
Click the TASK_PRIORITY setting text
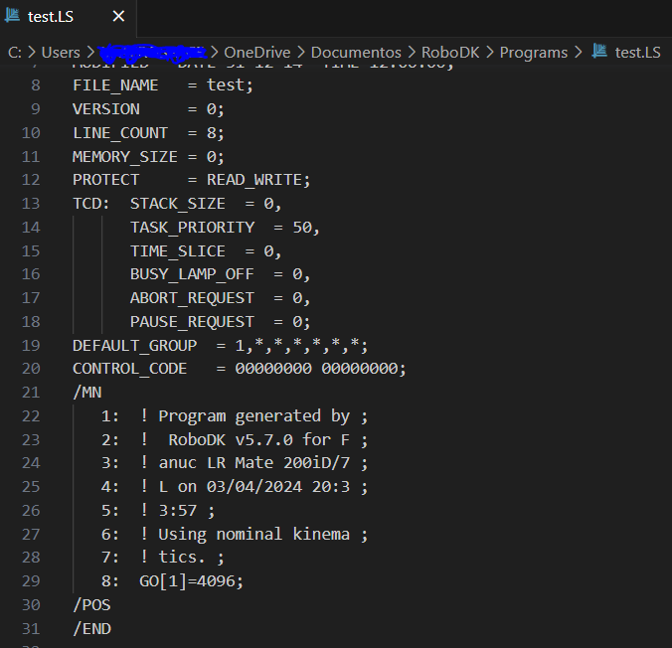192,228
